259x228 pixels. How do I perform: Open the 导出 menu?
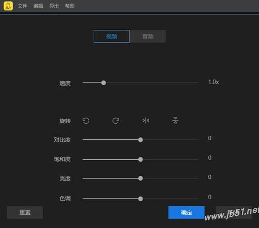[54, 6]
